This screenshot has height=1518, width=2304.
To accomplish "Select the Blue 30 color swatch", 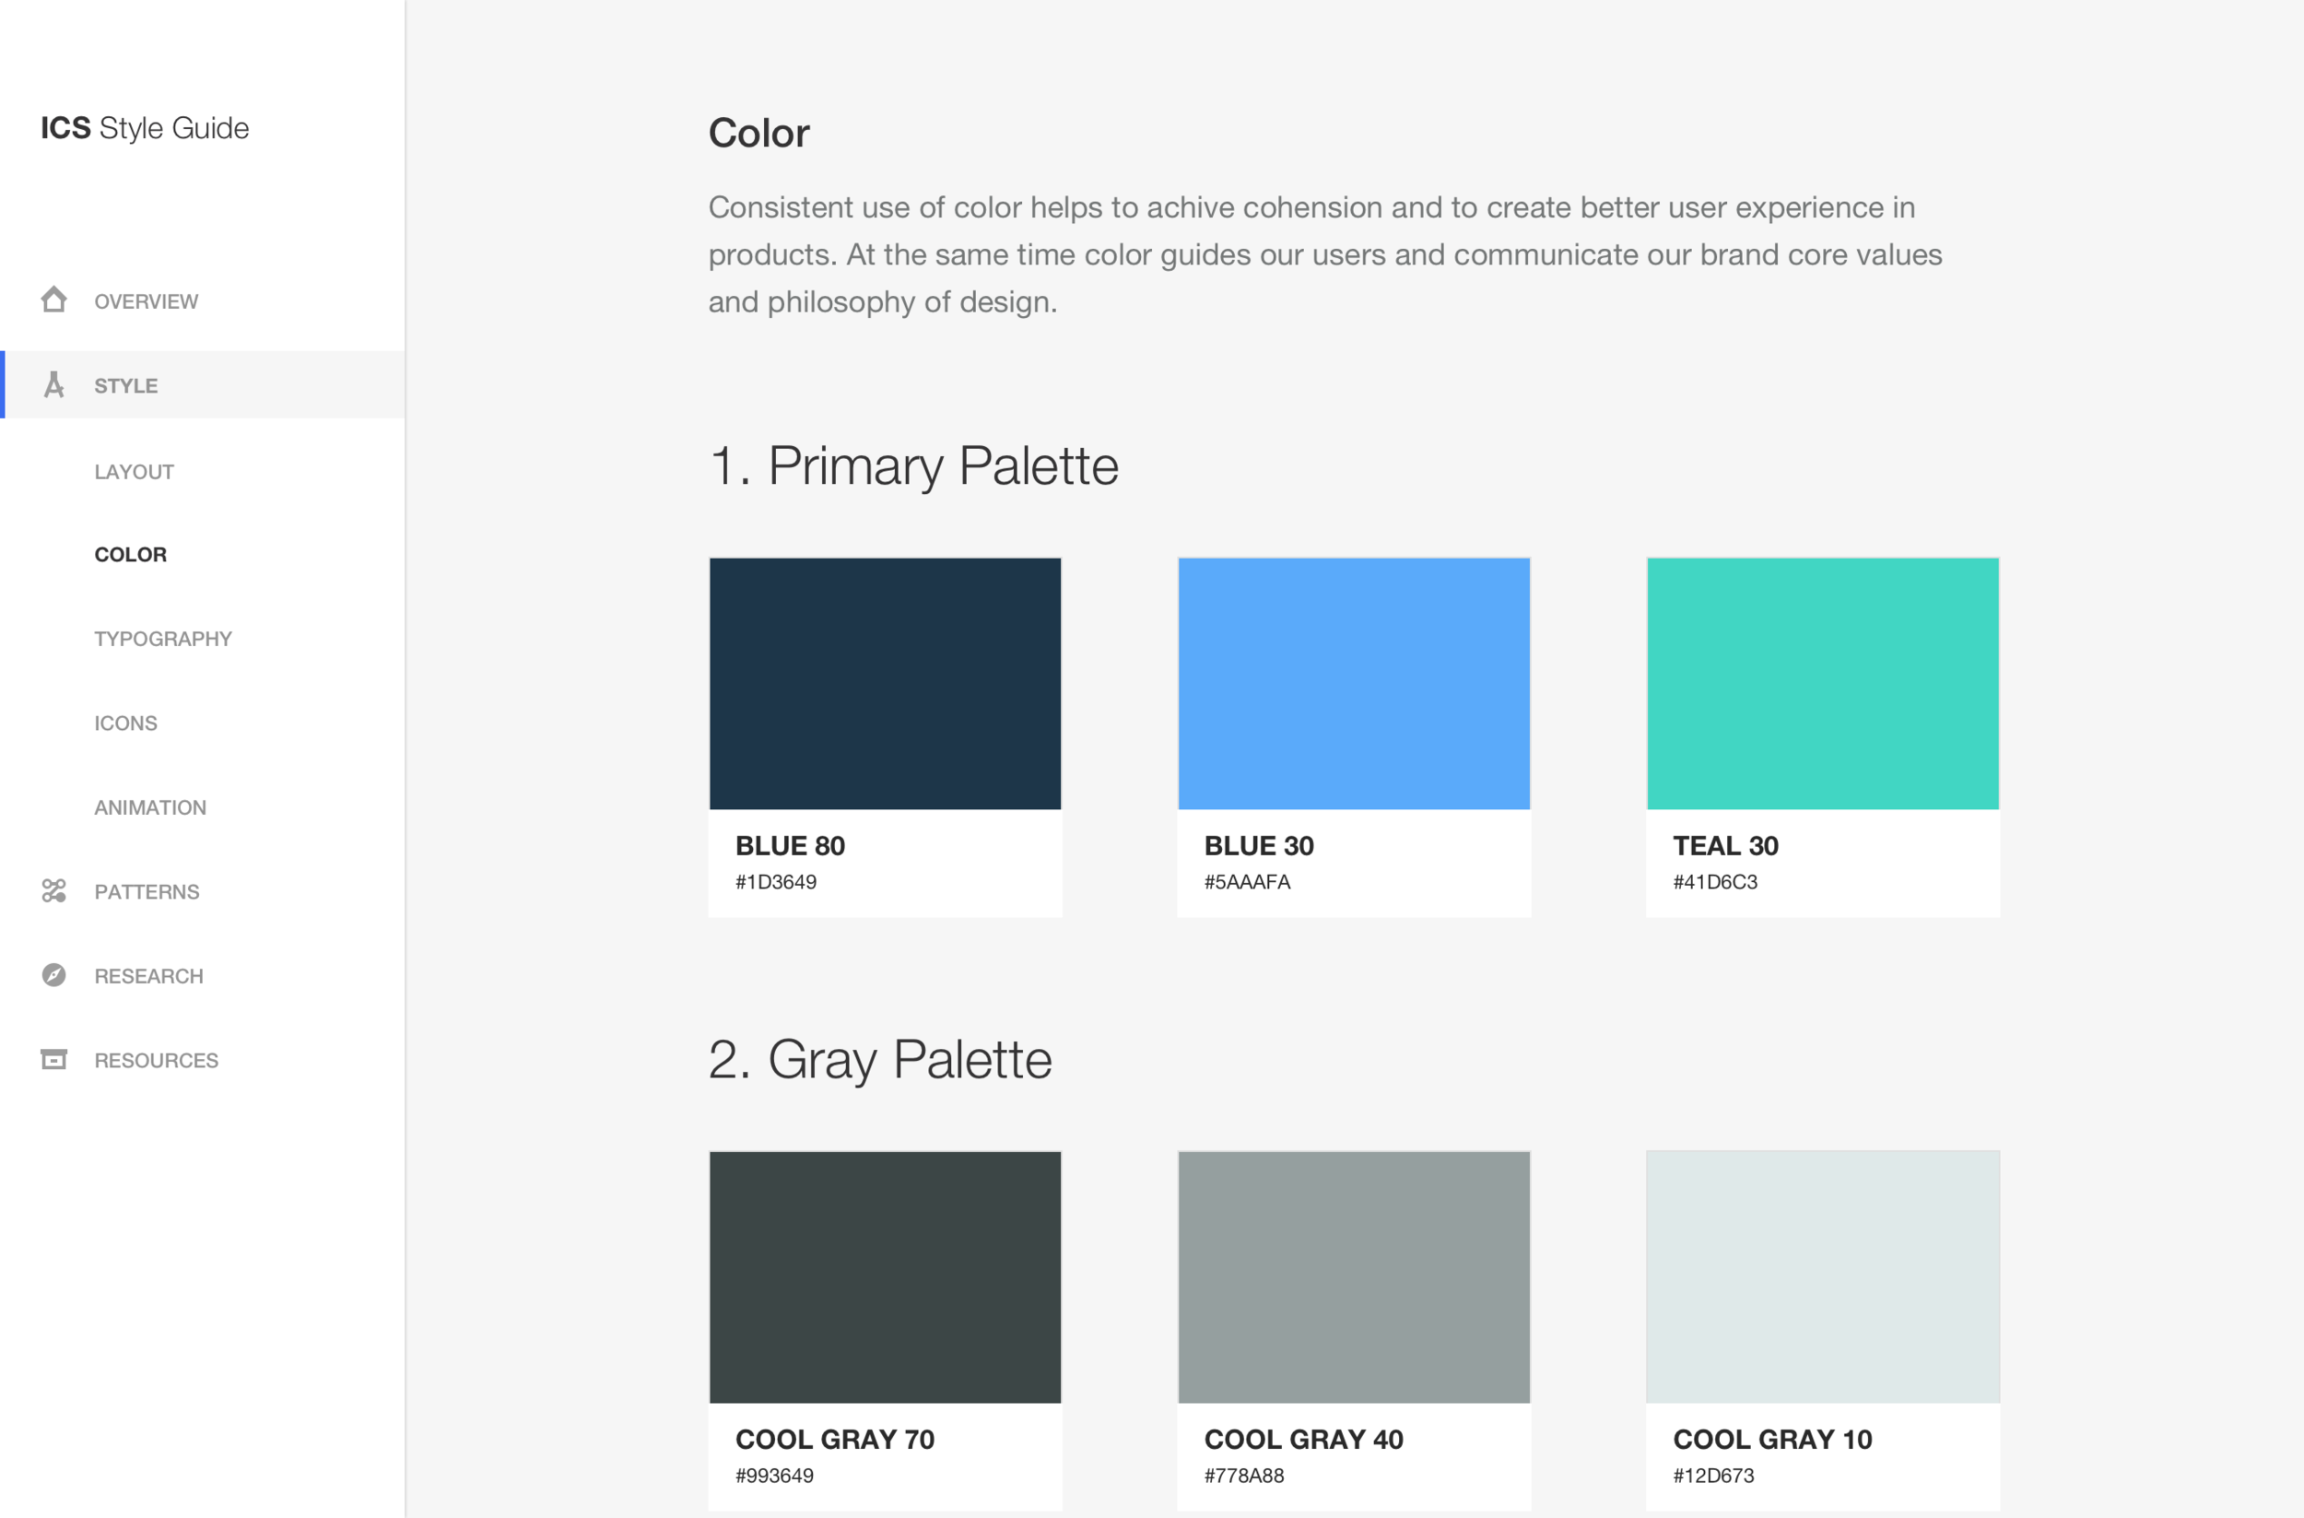I will 1353,684.
